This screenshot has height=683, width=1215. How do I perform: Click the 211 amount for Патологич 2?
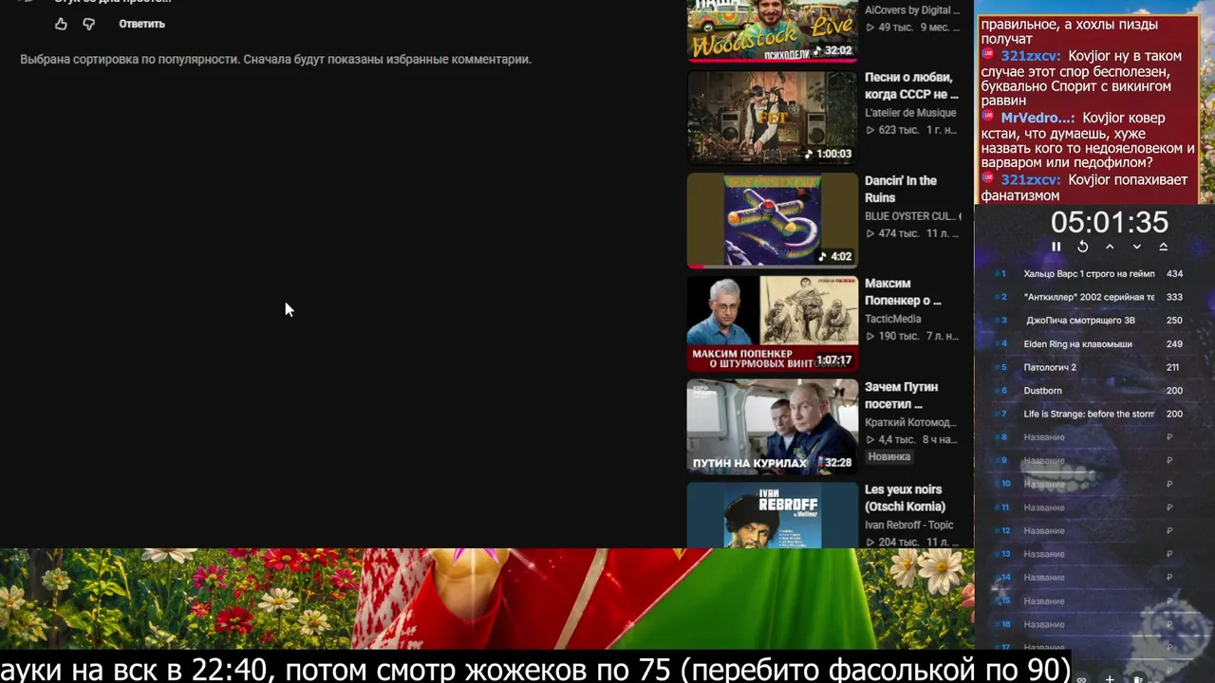click(x=1172, y=367)
